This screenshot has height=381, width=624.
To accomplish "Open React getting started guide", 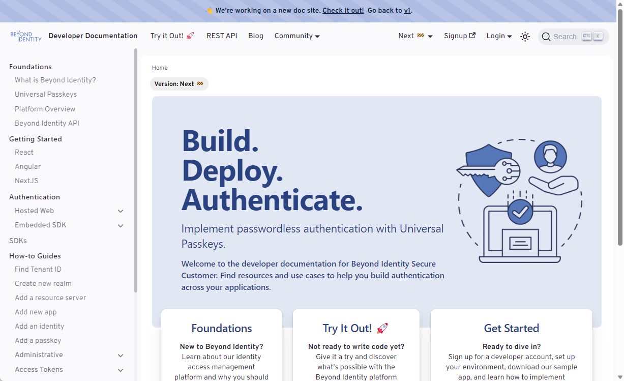I will coord(24,152).
